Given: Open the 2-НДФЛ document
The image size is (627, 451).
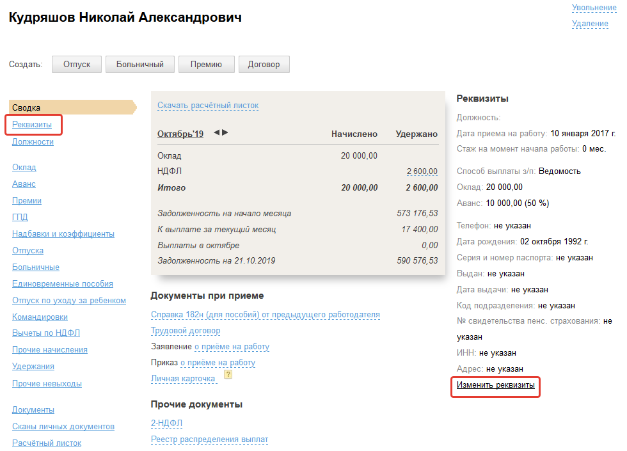Looking at the screenshot, I should (167, 423).
